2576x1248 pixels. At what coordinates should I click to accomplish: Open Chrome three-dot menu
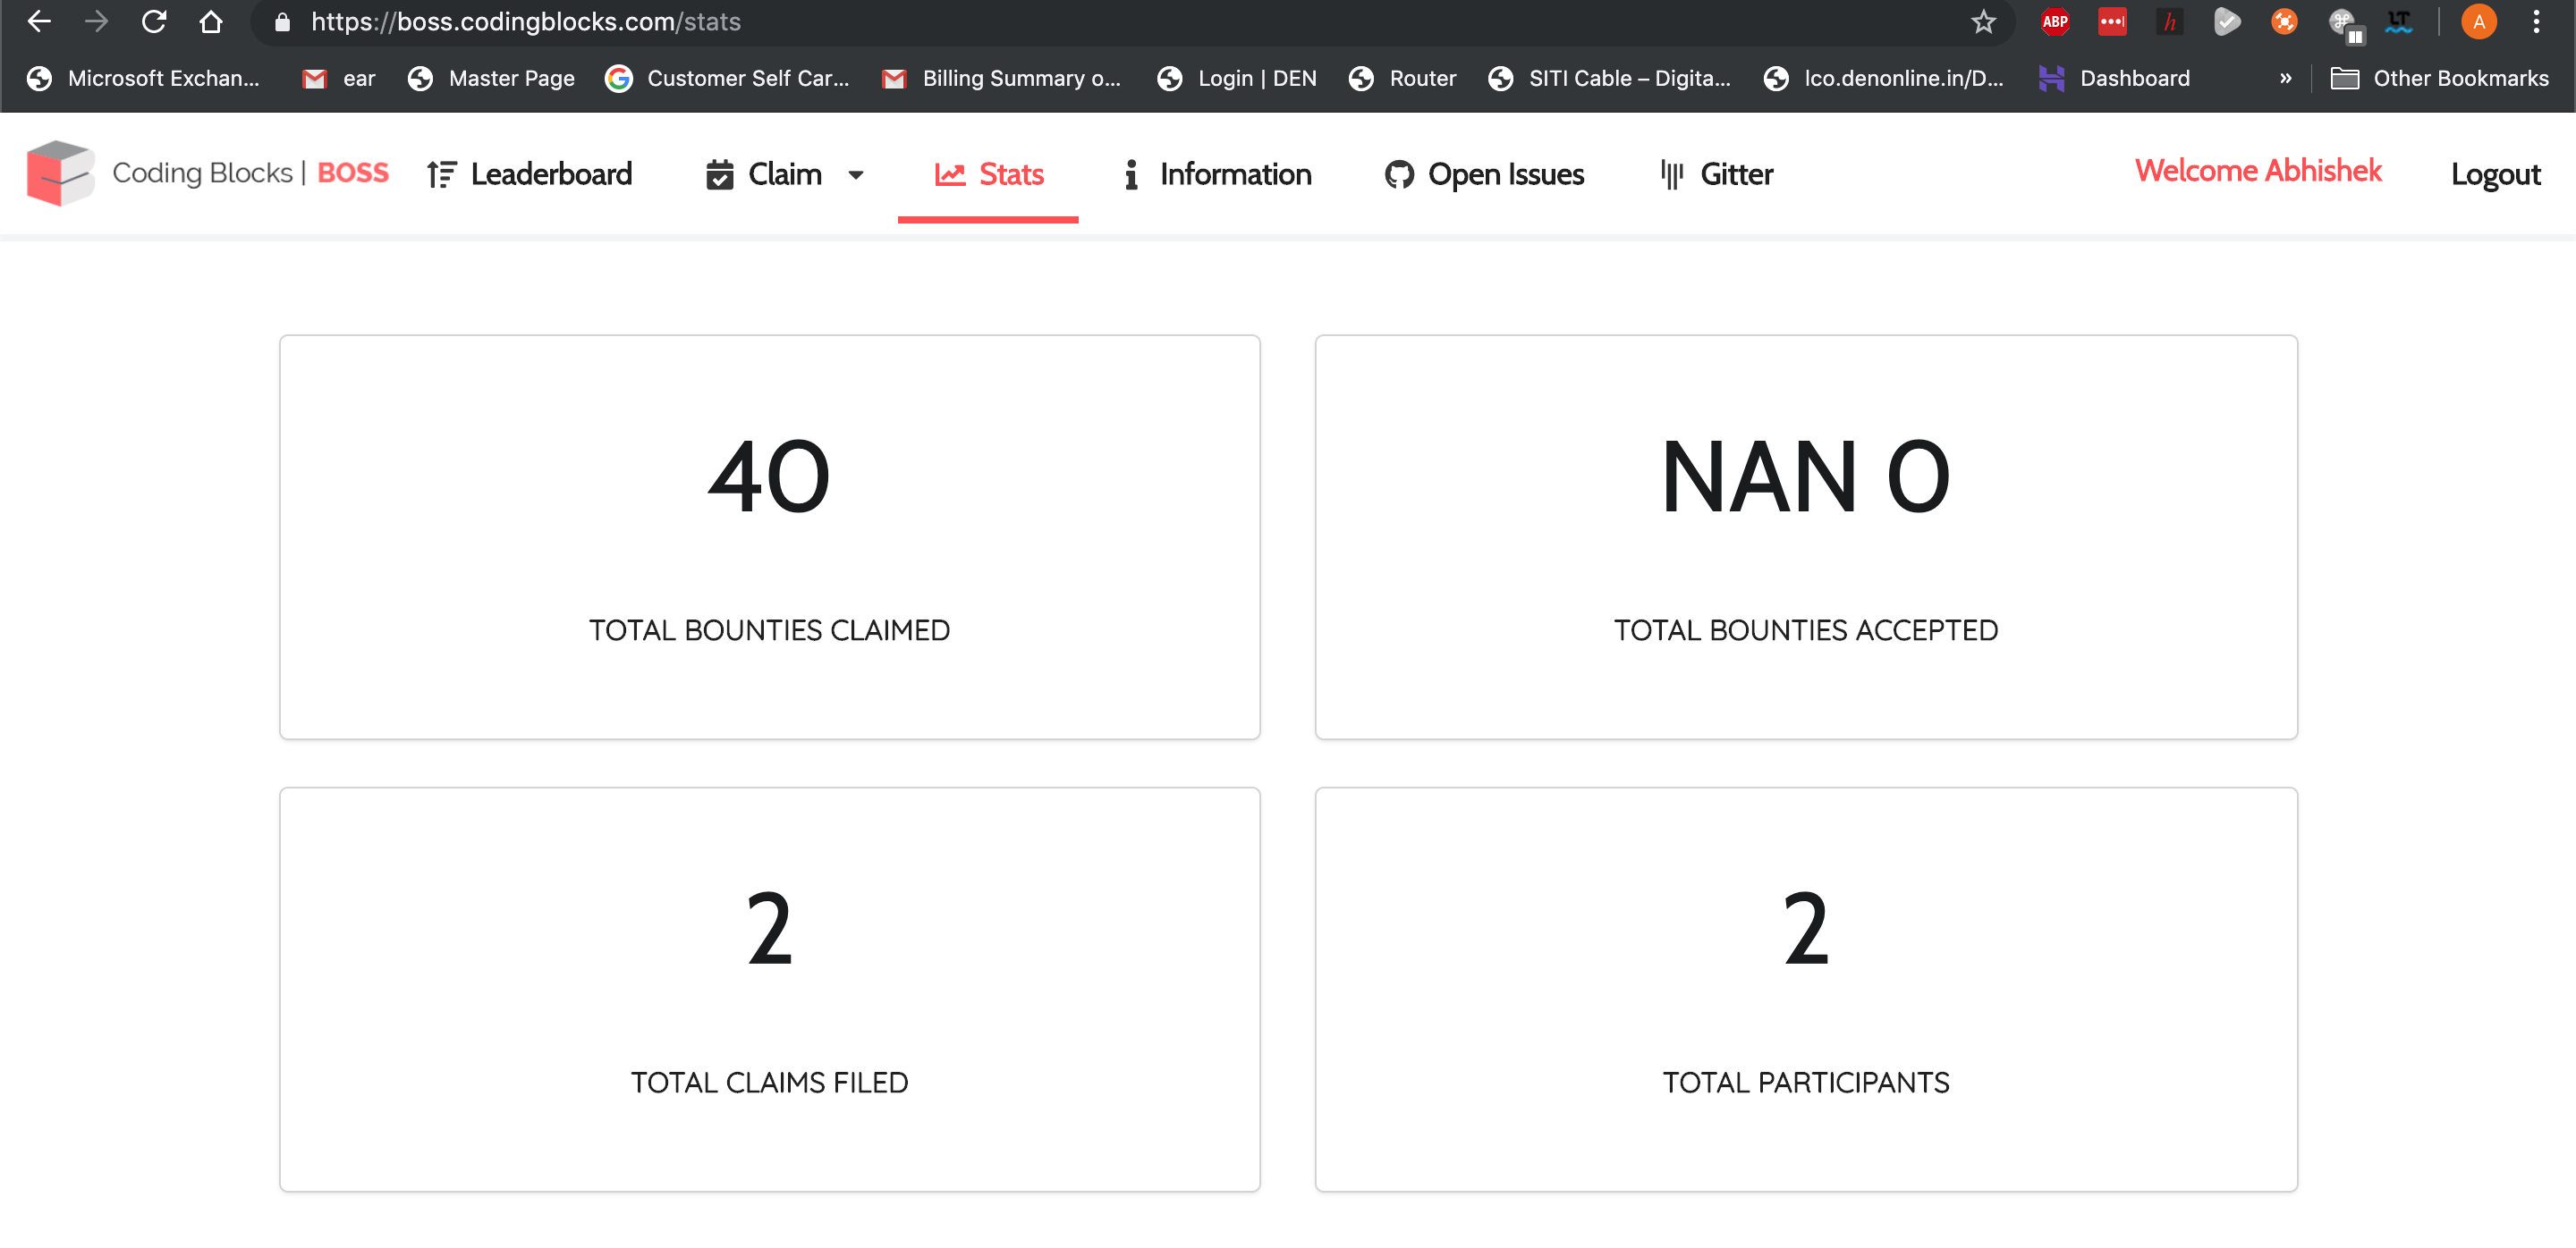[2535, 22]
